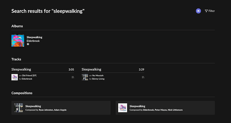Open the Elderbrook album artist link
The height and width of the screenshot is (123, 231).
point(33,41)
